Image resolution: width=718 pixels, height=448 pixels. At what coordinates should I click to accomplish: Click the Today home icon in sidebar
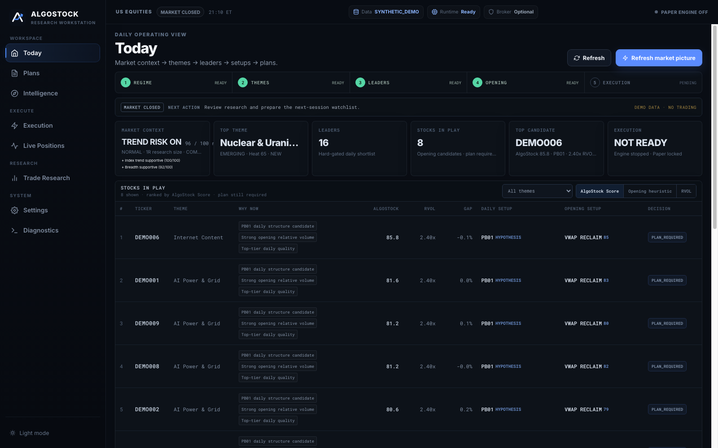click(x=15, y=53)
